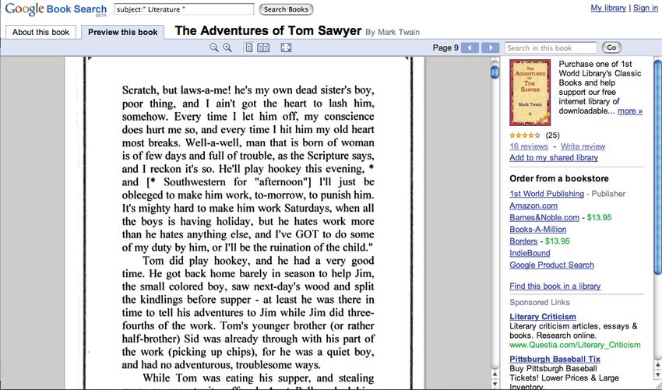Click the By Mark Twain author text

click(393, 32)
